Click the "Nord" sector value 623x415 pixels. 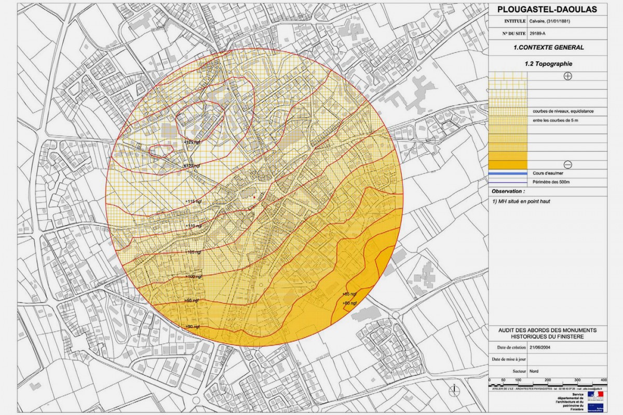click(534, 372)
